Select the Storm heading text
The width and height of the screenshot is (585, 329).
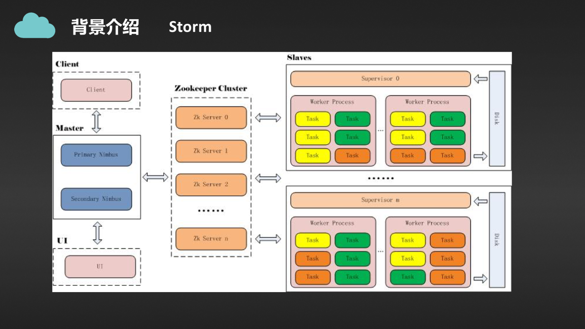pyautogui.click(x=190, y=27)
